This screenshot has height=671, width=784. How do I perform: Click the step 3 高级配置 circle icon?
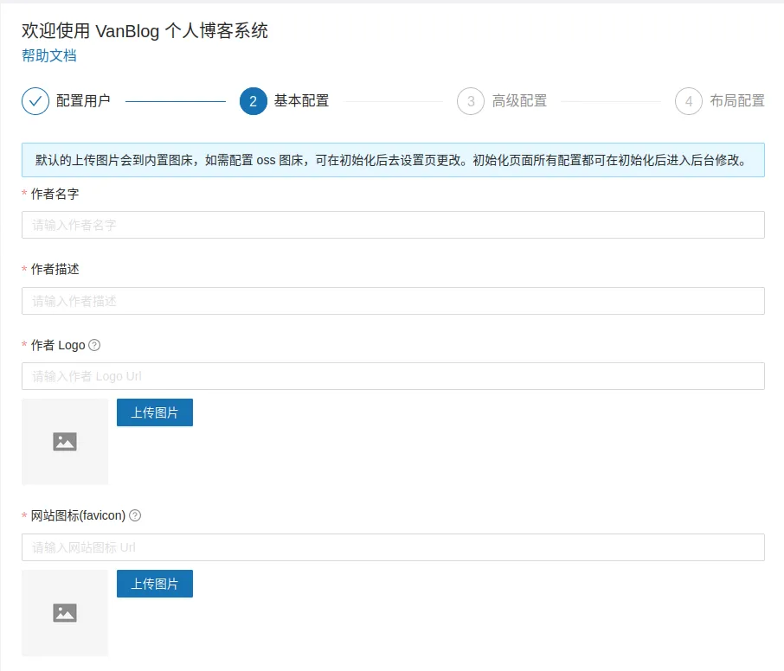471,101
